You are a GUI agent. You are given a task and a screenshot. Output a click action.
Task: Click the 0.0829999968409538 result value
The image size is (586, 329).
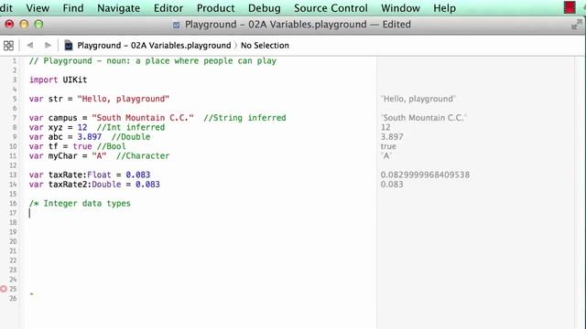click(x=425, y=175)
